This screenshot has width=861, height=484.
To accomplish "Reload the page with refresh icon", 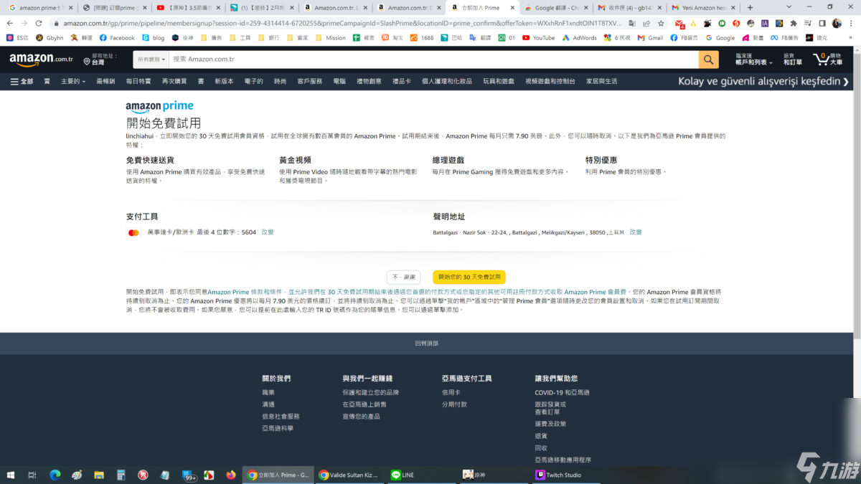I will 38,23.
